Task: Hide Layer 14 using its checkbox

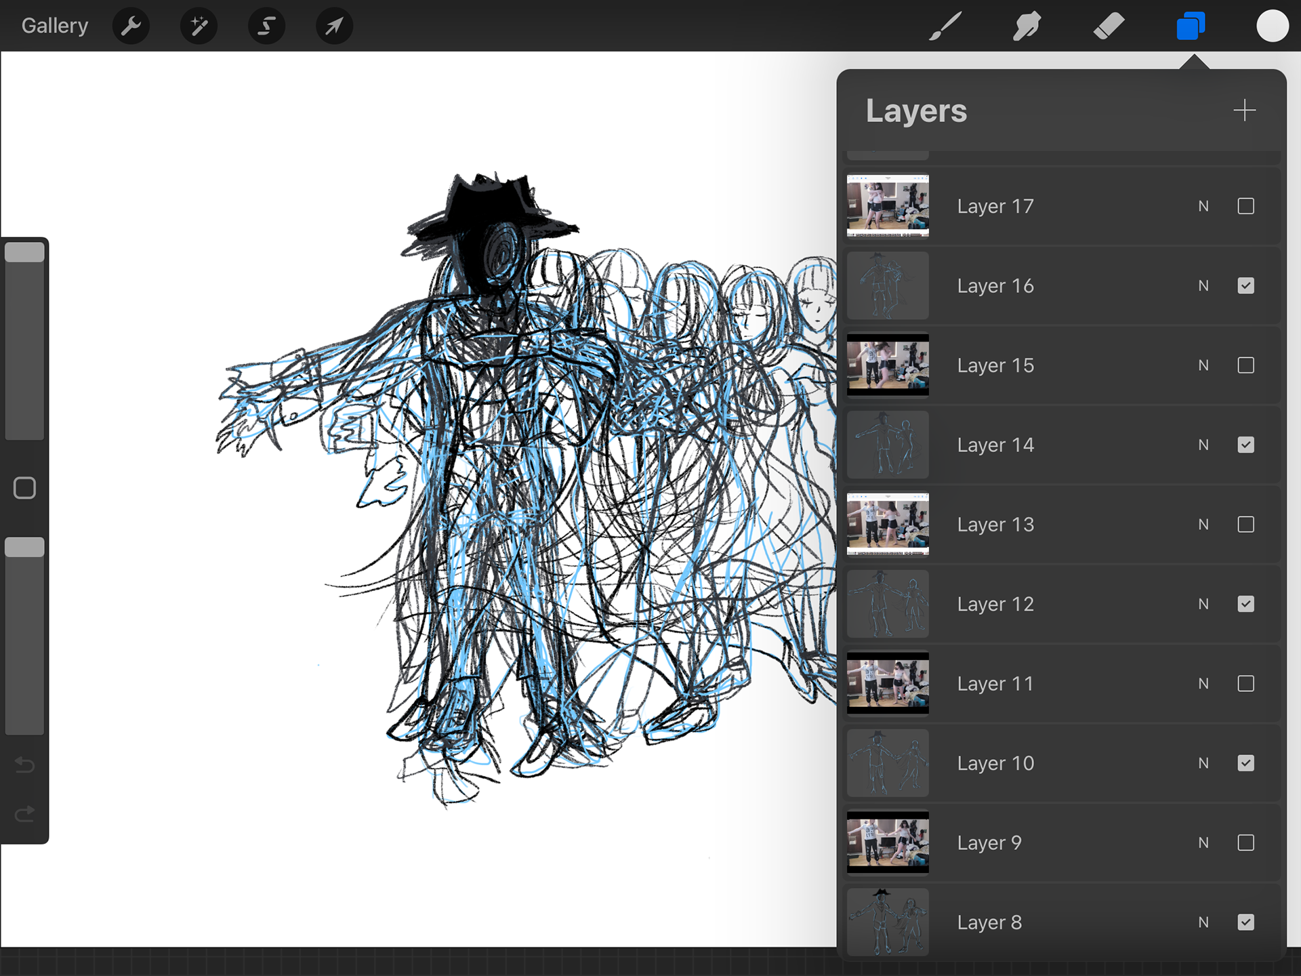Action: tap(1245, 445)
